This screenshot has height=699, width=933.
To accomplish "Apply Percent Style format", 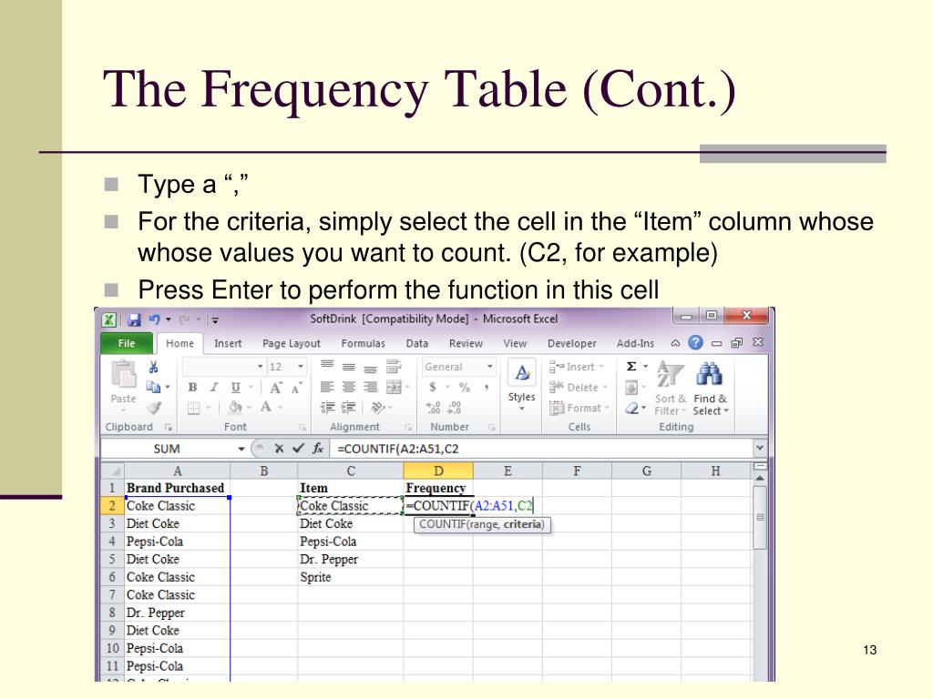I will click(465, 387).
